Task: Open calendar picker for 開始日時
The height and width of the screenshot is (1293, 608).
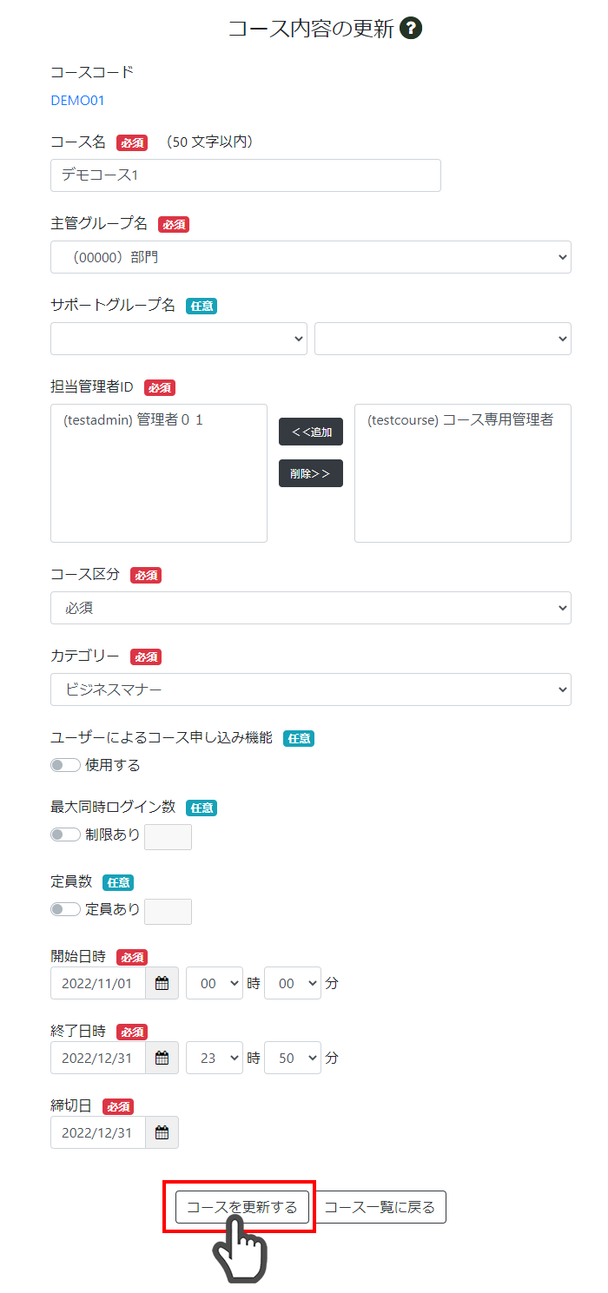Action: click(162, 983)
